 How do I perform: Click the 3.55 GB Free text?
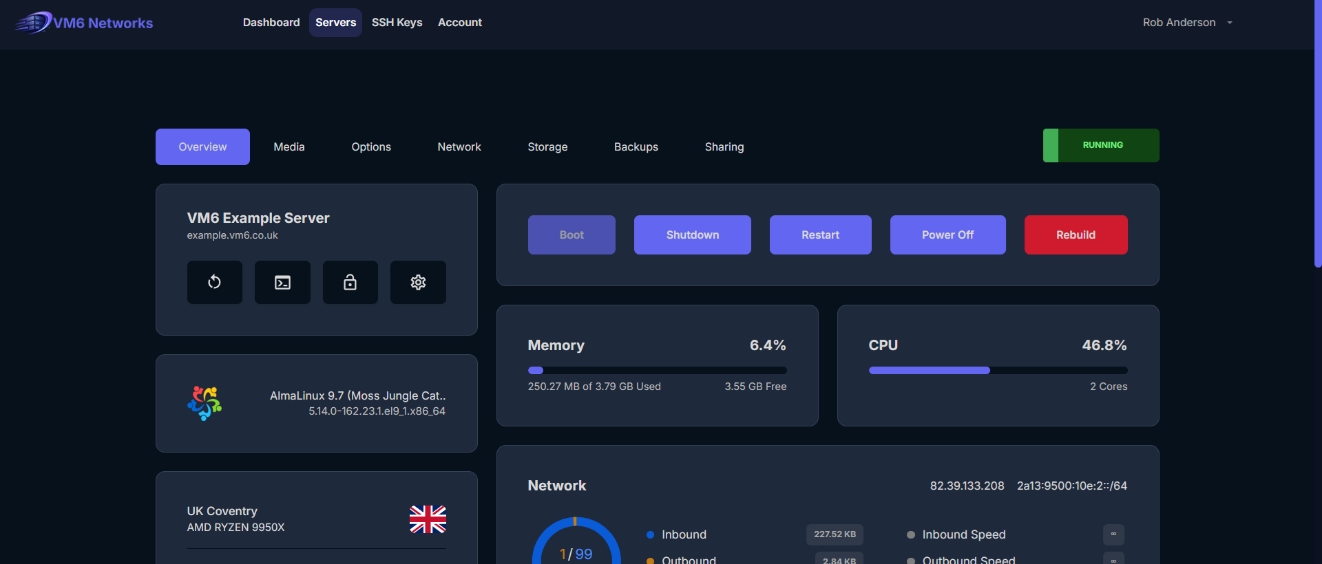[755, 387]
